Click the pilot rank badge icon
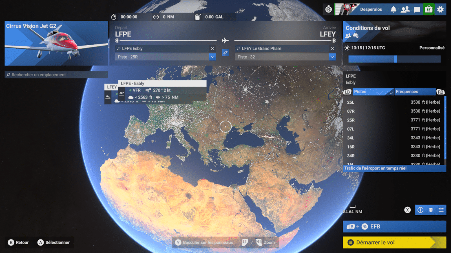 pyautogui.click(x=329, y=9)
